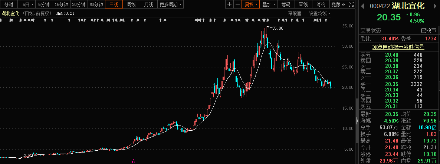The width and height of the screenshot is (440, 164).
Task: Collapse side panel with 隐藏 arrows
Action: click(x=338, y=4)
